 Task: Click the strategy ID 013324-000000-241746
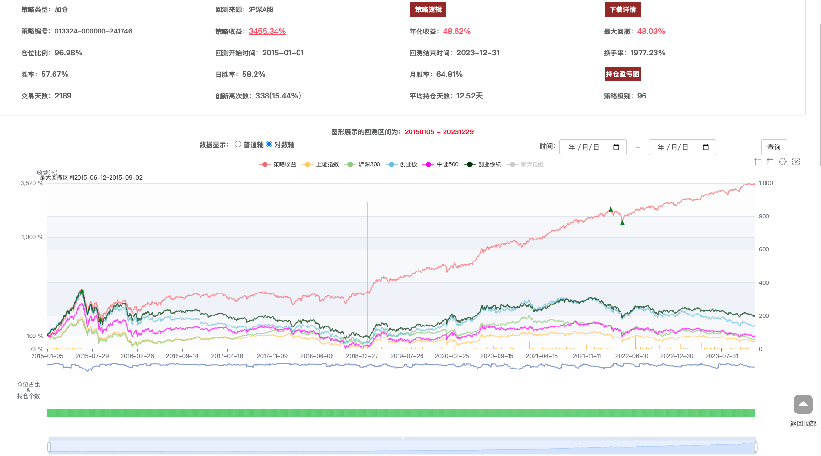point(93,31)
